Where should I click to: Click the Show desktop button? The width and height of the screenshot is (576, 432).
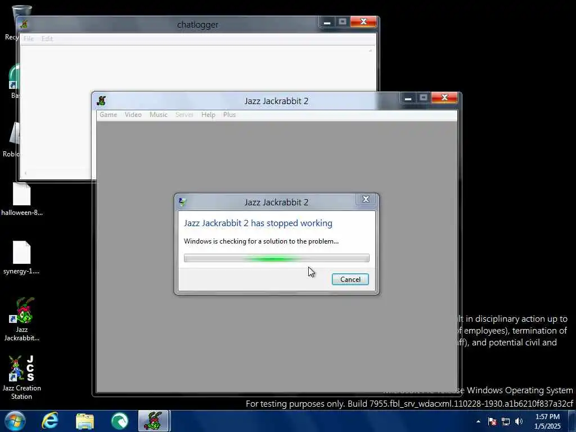pos(572,421)
